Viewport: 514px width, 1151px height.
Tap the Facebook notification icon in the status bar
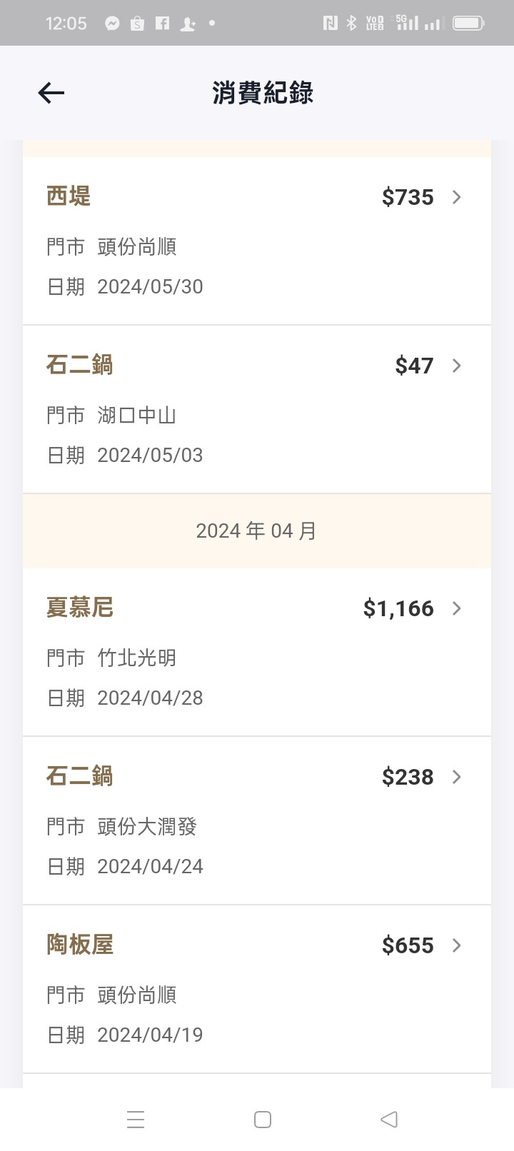coord(163,24)
